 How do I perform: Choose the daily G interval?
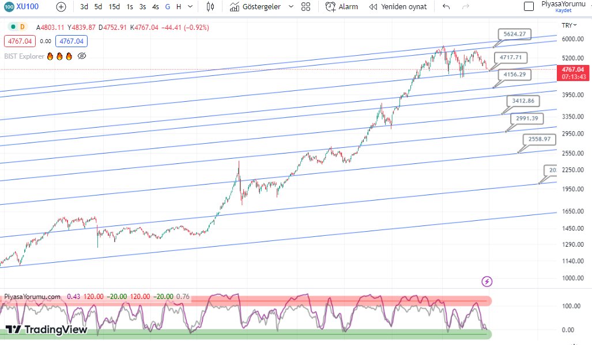pyautogui.click(x=168, y=7)
